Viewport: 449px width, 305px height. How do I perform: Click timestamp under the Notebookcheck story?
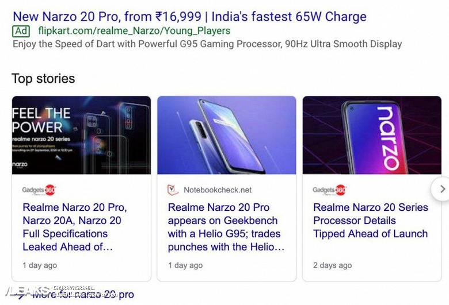(185, 265)
